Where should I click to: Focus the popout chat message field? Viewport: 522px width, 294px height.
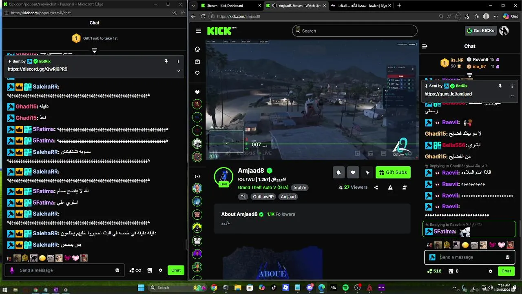pyautogui.click(x=64, y=270)
